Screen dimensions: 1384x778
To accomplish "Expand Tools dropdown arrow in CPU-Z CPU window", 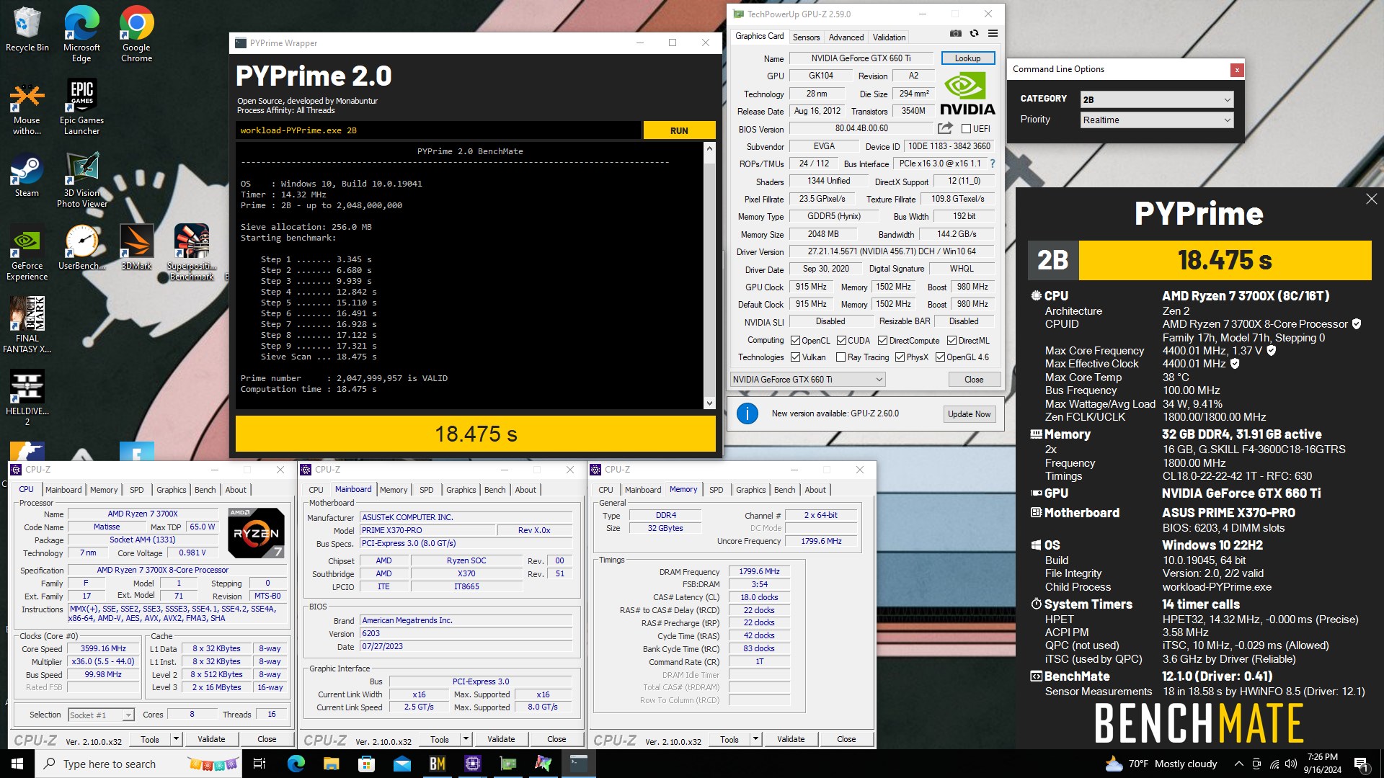I will click(175, 739).
